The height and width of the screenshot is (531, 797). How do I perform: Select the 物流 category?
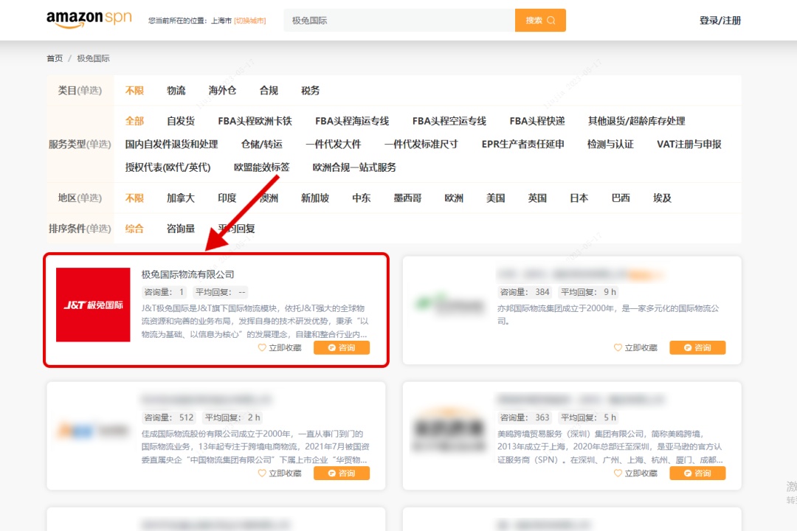(176, 91)
